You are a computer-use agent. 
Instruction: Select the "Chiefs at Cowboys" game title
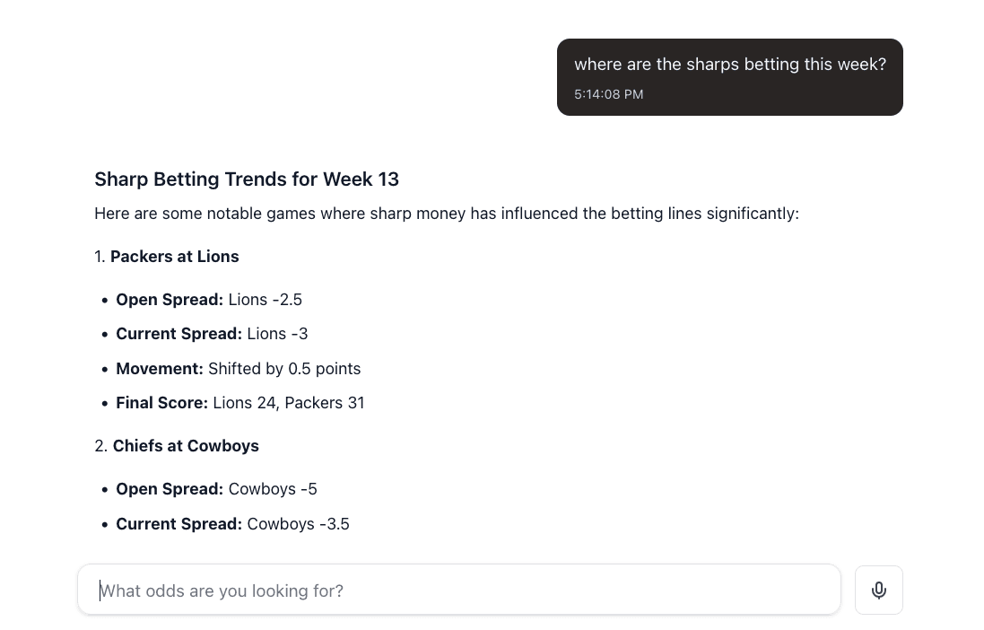click(x=186, y=446)
